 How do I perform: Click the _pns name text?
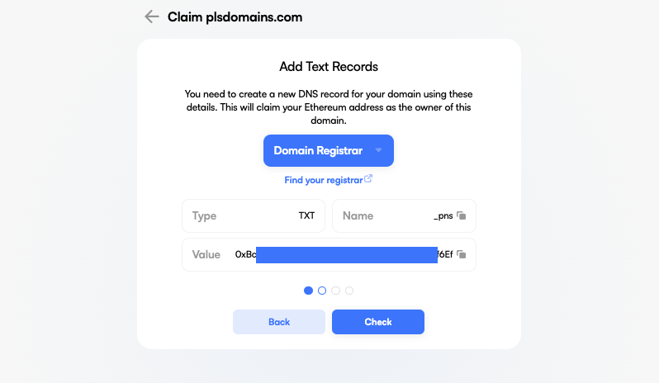[x=443, y=215]
